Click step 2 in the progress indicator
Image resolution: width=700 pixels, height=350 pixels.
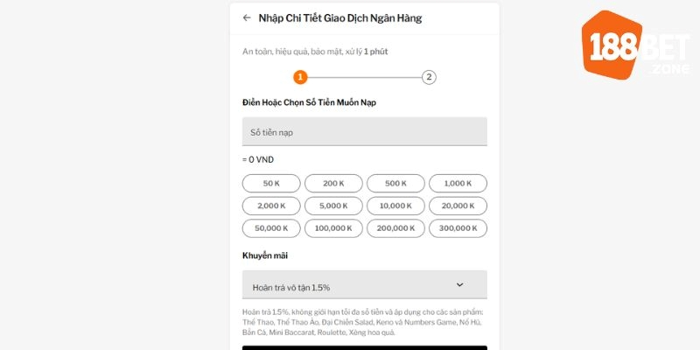(x=429, y=77)
